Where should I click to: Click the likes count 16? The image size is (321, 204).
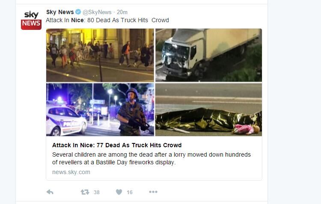tap(130, 192)
